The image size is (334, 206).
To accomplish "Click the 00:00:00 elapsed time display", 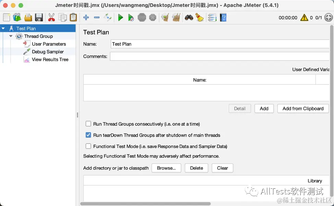I will [288, 18].
